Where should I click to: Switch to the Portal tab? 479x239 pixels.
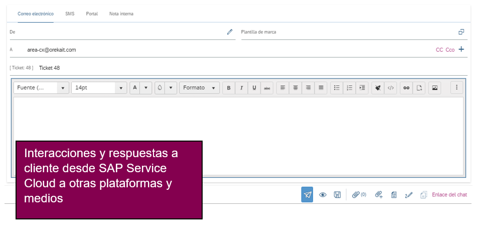tap(92, 14)
